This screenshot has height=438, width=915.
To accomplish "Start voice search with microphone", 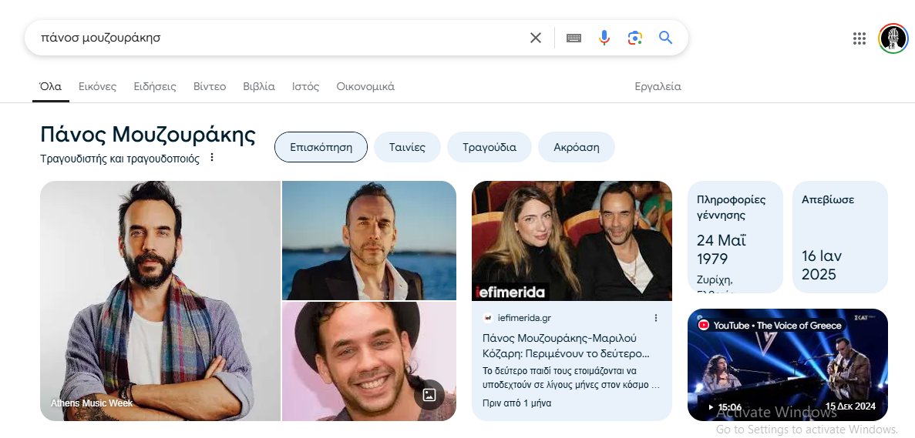I will click(x=604, y=38).
